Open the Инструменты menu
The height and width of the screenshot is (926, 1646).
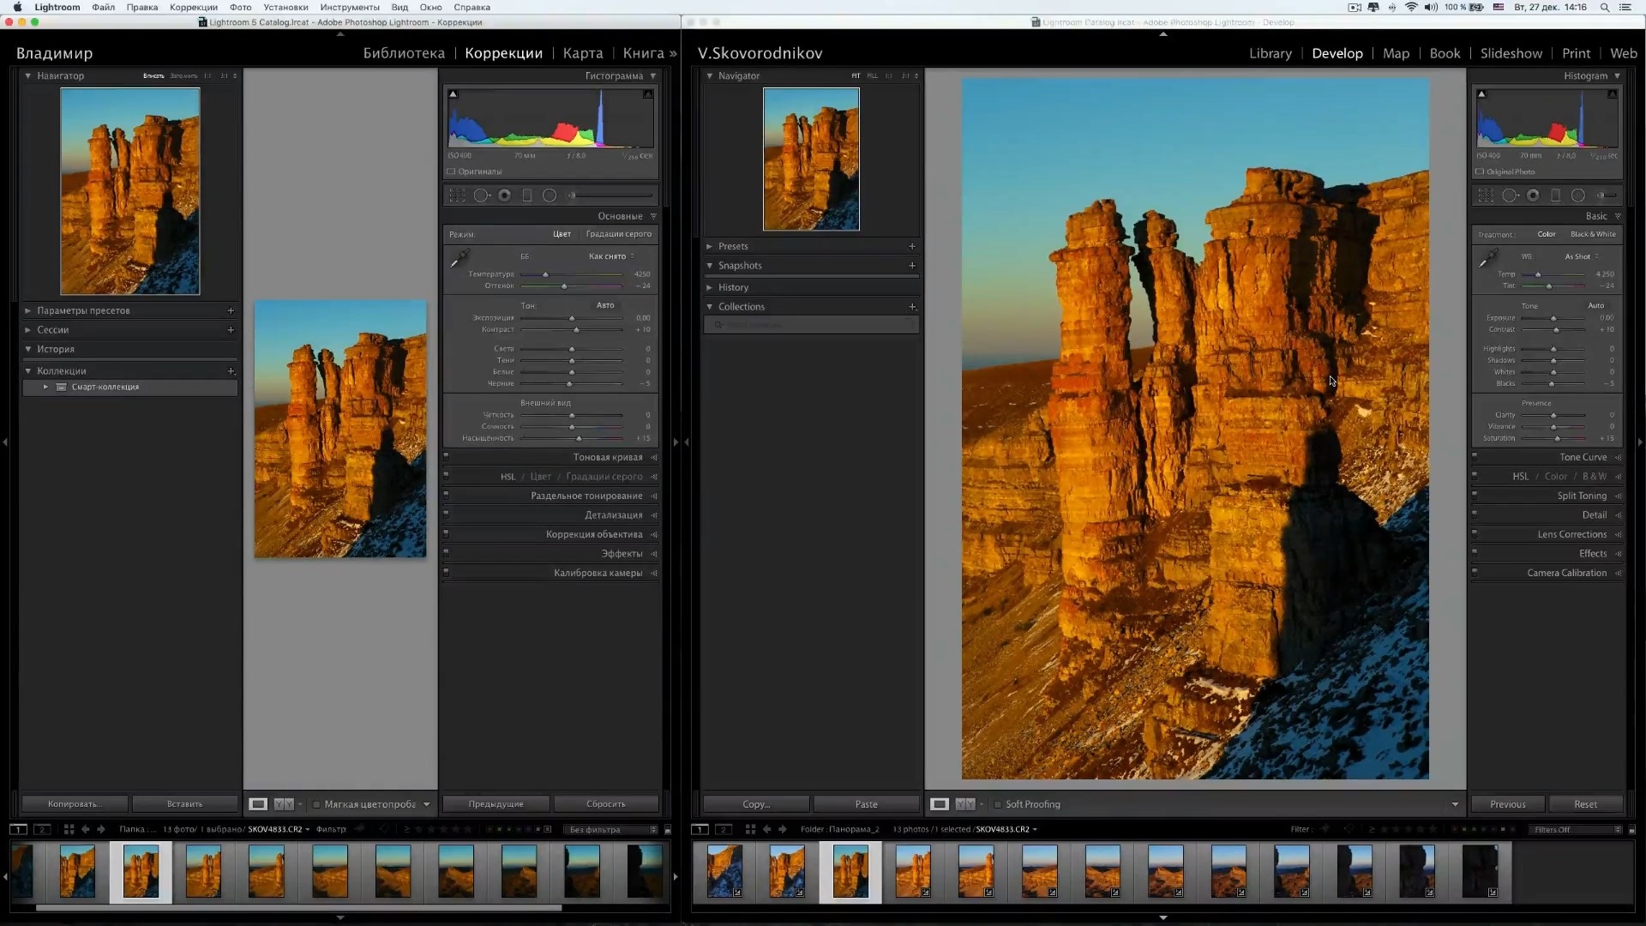point(350,7)
